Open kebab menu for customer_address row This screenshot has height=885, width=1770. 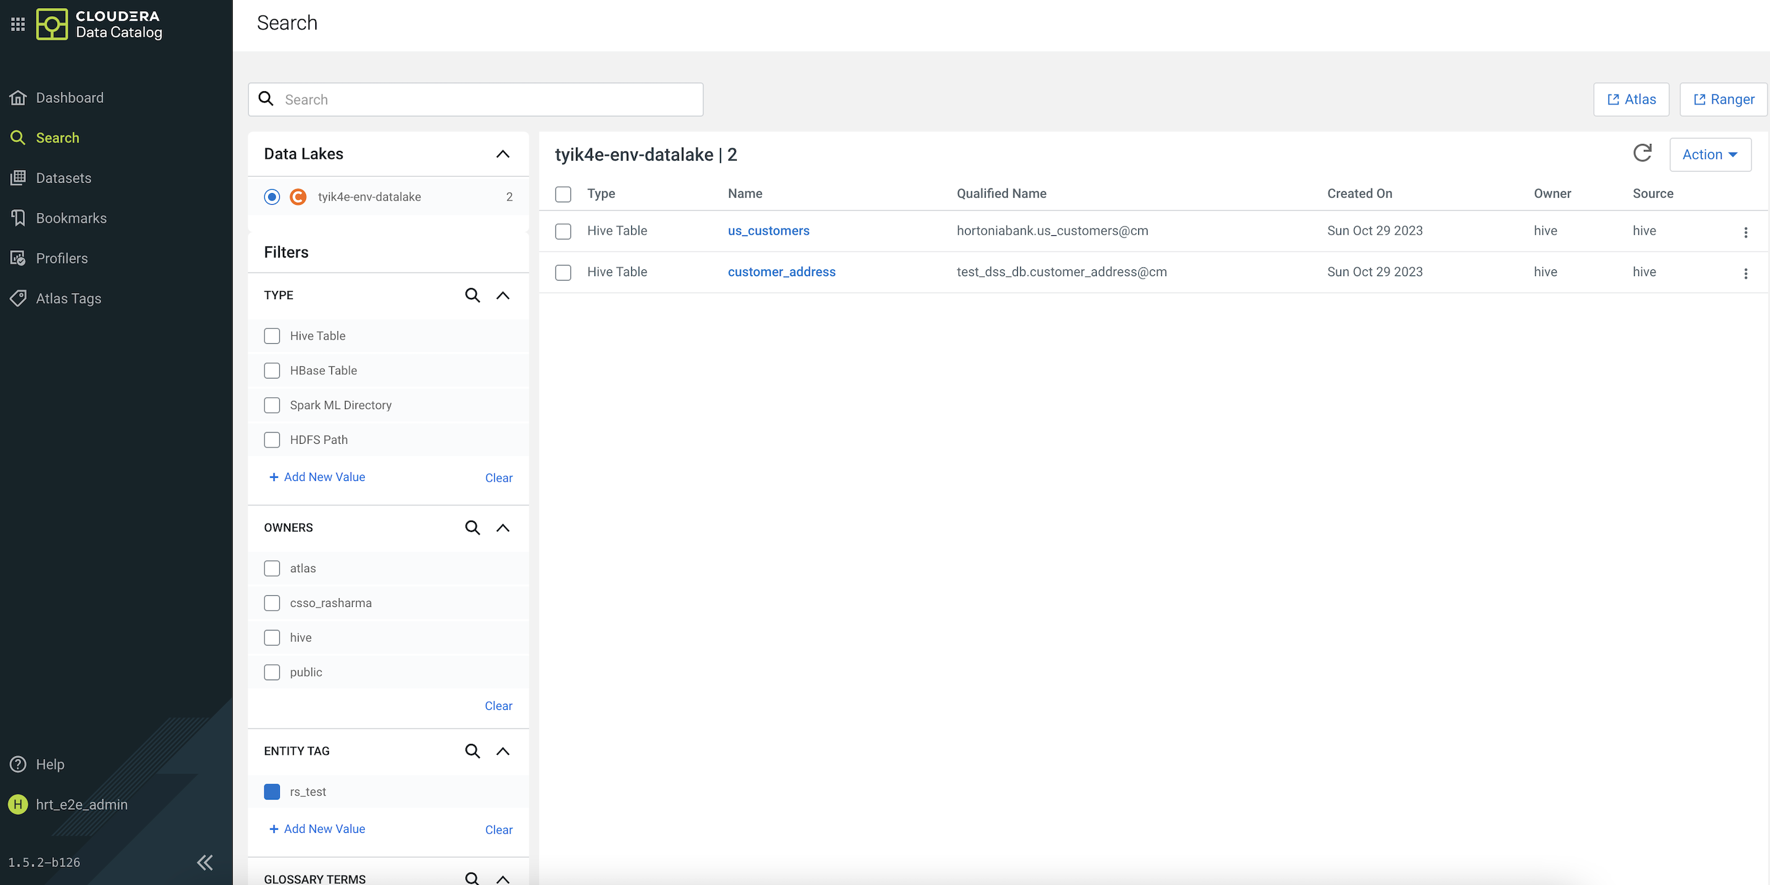(1745, 274)
